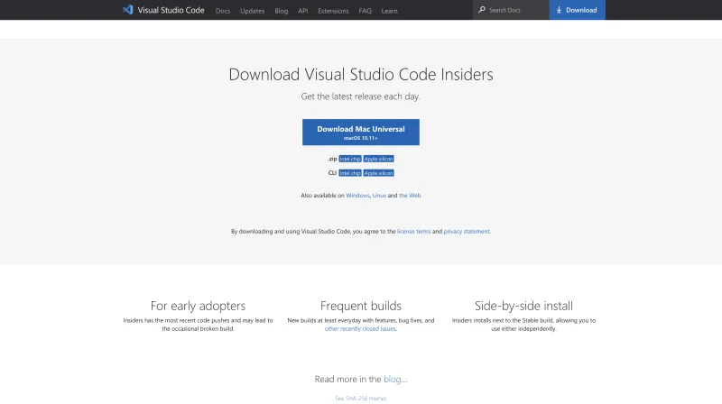
Task: Focus the Search Docs input field
Action: click(x=511, y=10)
